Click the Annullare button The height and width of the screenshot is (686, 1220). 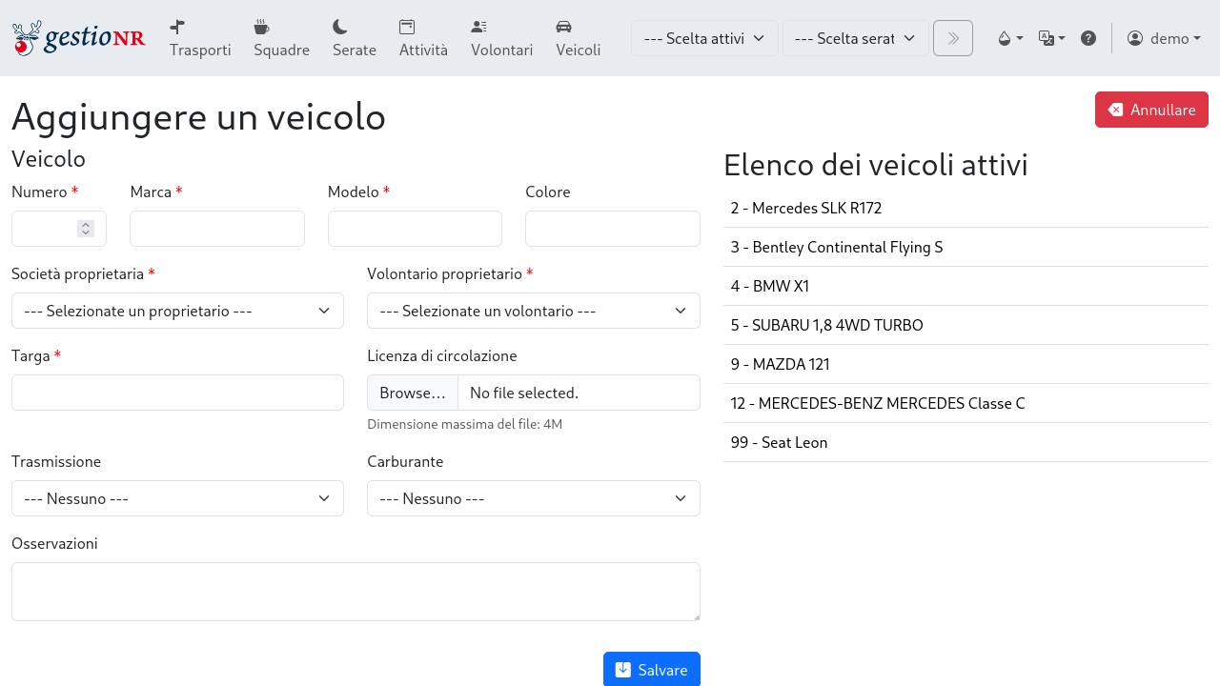pyautogui.click(x=1150, y=110)
